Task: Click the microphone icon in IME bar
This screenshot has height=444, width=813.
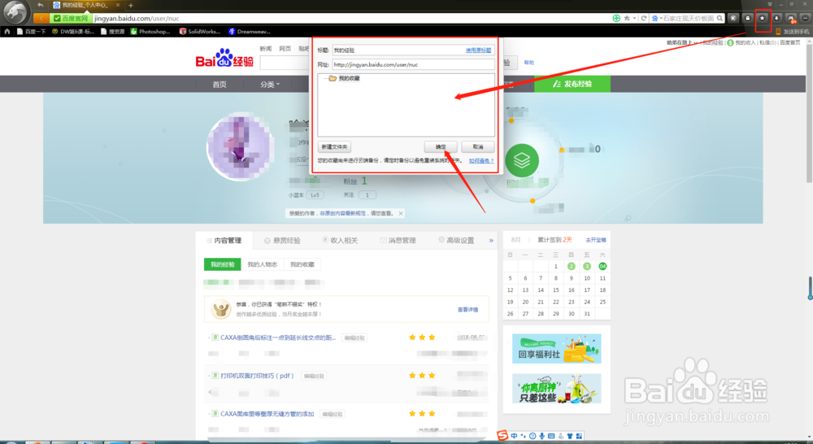Action: 541,436
